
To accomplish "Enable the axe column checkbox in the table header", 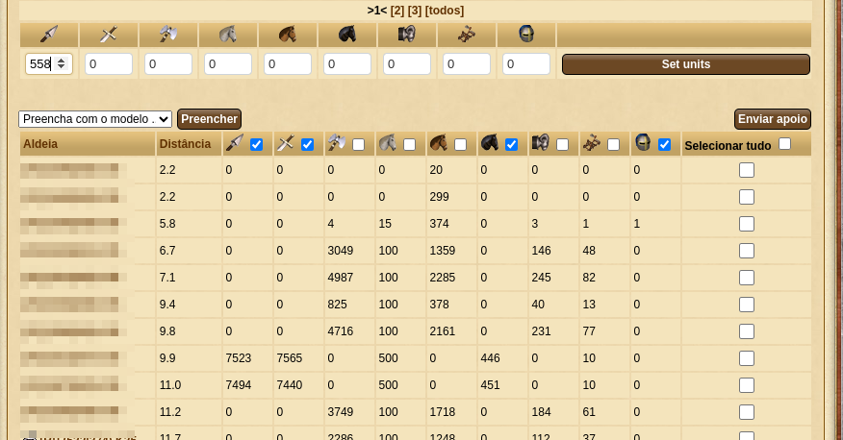I will (x=358, y=145).
